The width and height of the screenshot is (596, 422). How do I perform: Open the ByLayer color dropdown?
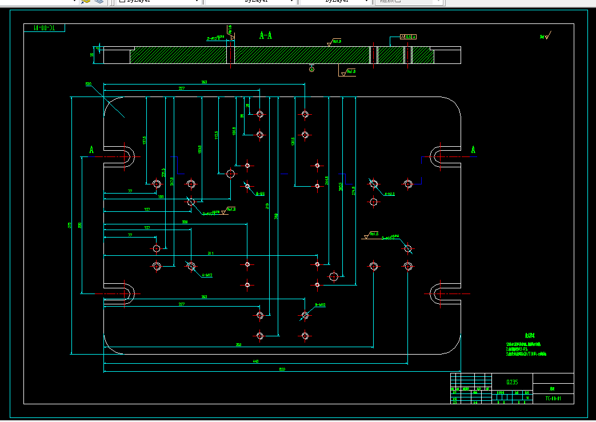tap(158, 1)
